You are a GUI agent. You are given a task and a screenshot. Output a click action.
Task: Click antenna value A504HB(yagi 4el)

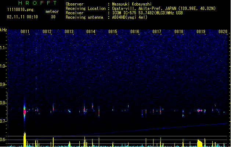point(130,17)
